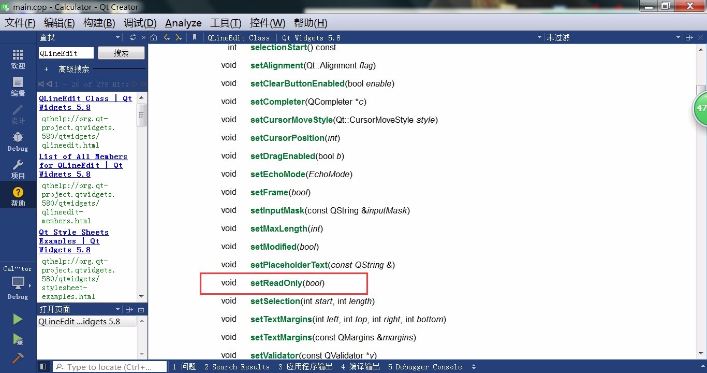Open the 未过滤 filter dropdown
The height and width of the screenshot is (373, 707).
(x=677, y=37)
